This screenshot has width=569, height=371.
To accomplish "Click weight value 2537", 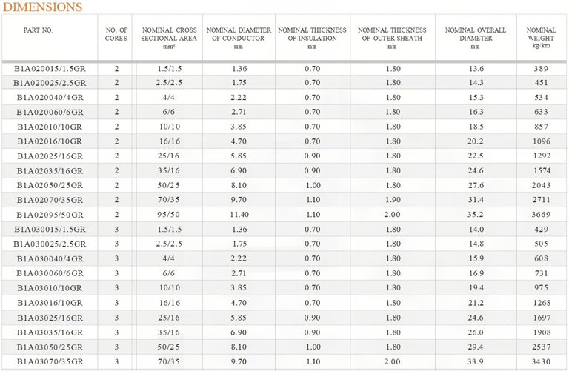I will click(x=541, y=347).
